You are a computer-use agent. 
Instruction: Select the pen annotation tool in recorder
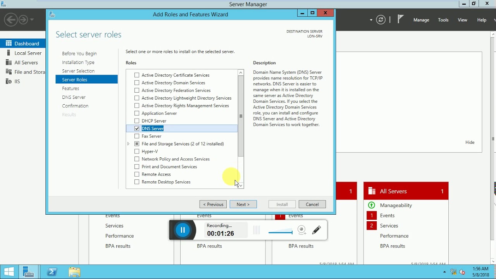[x=317, y=230]
